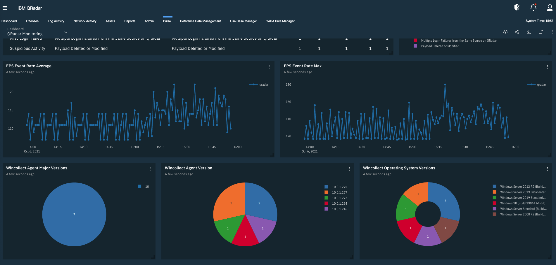Go to the Log Activity section

coord(56,21)
